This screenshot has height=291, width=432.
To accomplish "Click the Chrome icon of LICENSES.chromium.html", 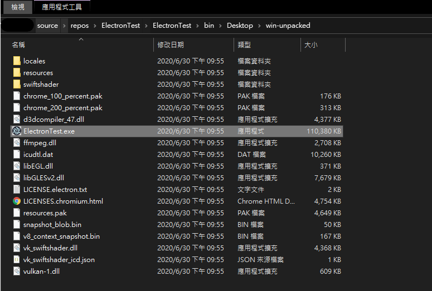I will (17, 201).
